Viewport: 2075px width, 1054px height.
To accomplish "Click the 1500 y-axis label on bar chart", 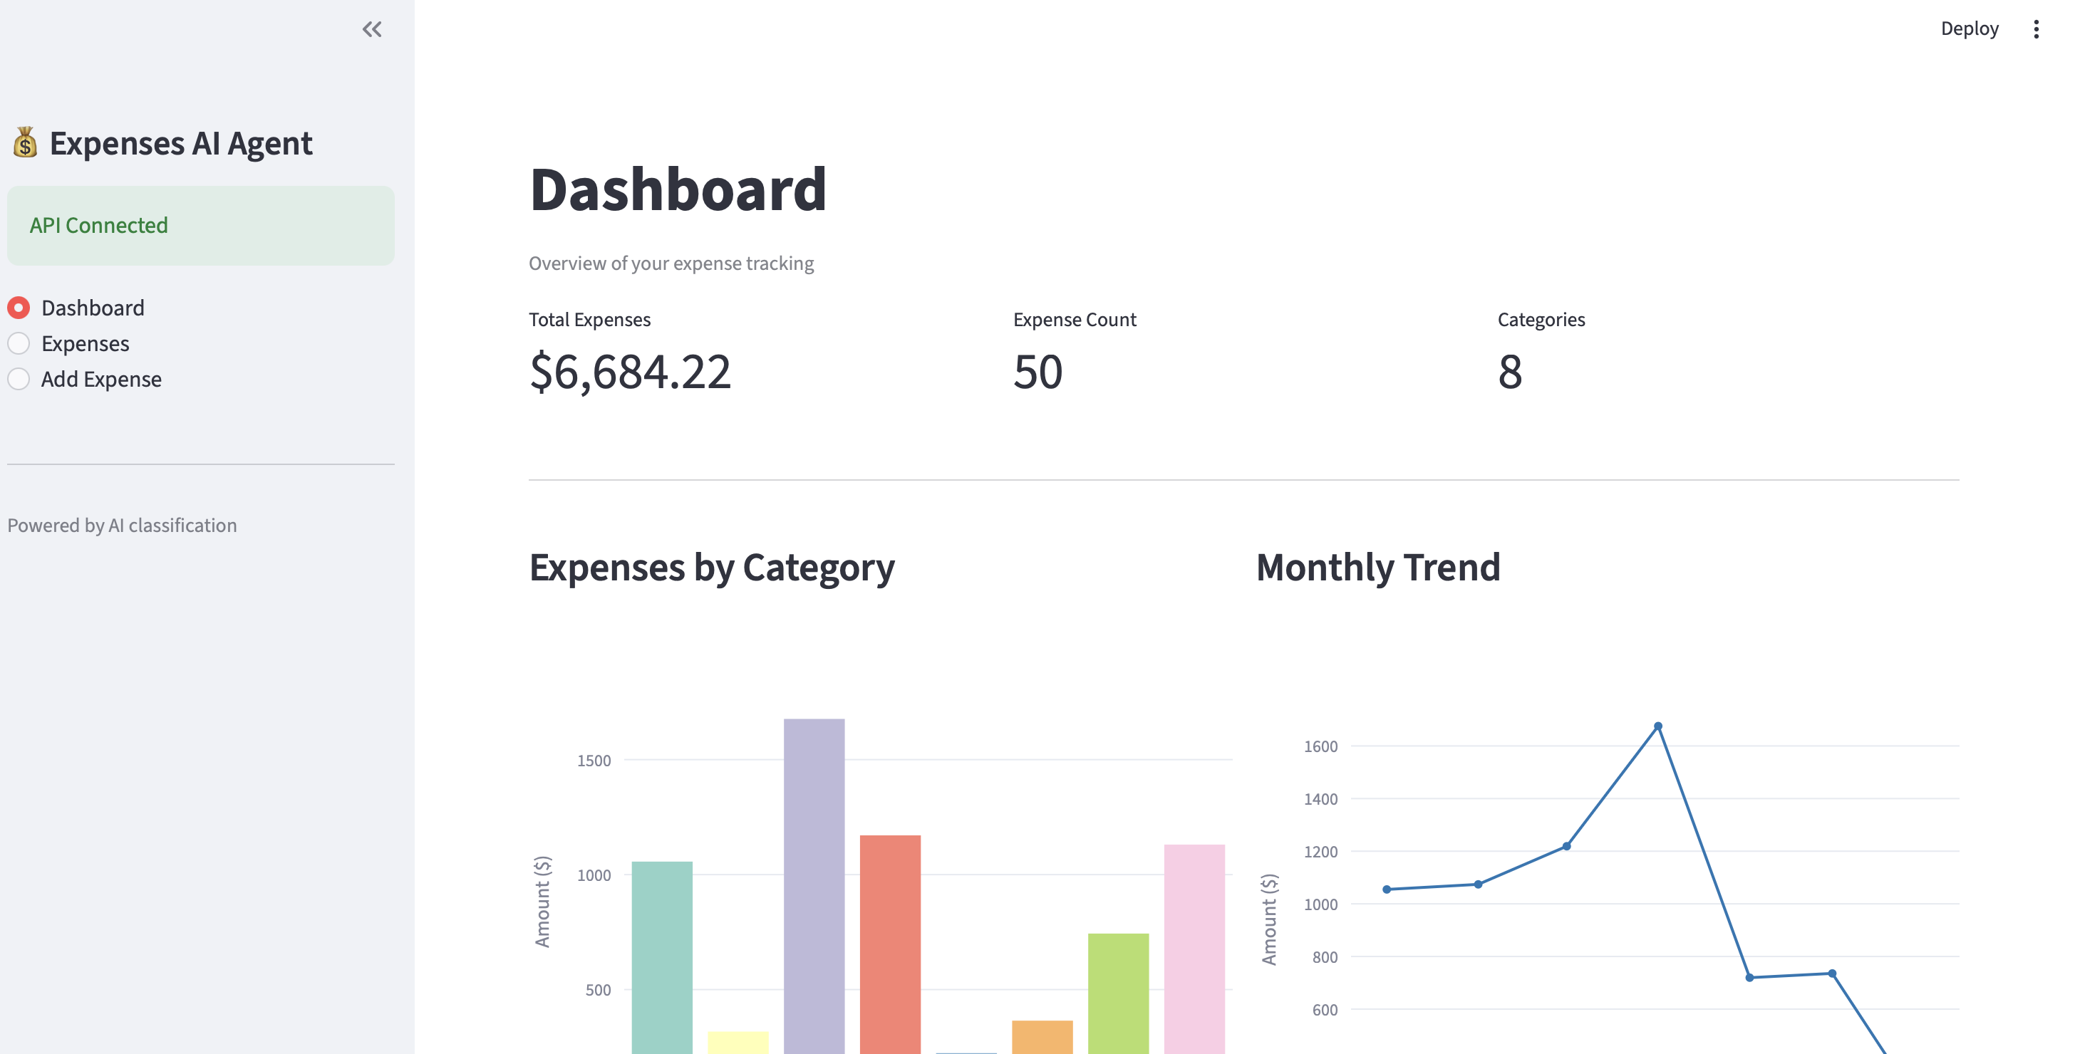I will pos(594,760).
